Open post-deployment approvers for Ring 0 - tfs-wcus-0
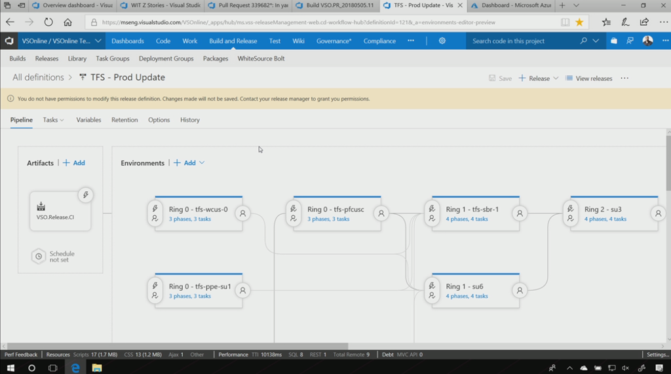671x374 pixels. click(242, 213)
